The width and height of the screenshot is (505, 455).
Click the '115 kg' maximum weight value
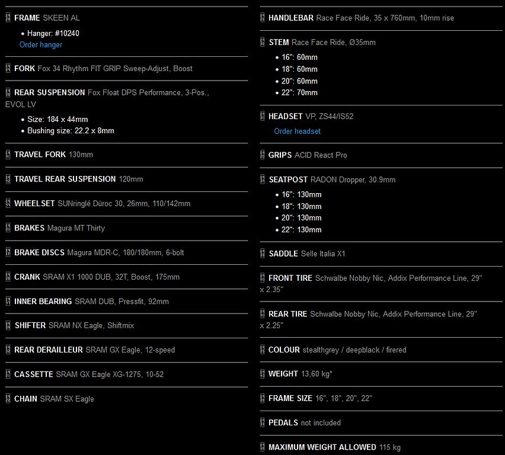[390, 447]
